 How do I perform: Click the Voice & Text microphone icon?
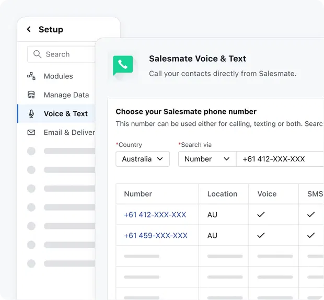[31, 113]
